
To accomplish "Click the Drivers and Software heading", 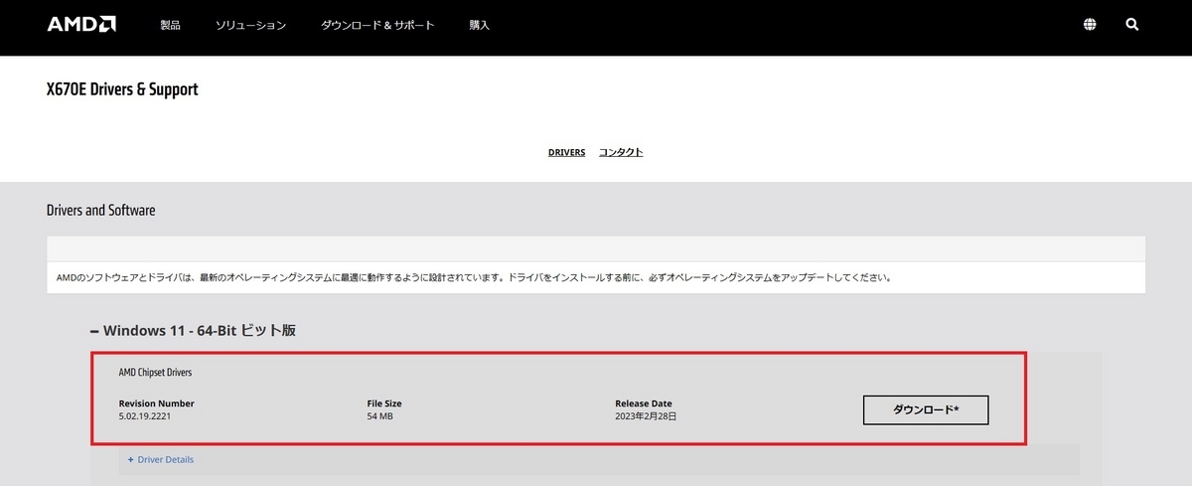I will point(100,211).
